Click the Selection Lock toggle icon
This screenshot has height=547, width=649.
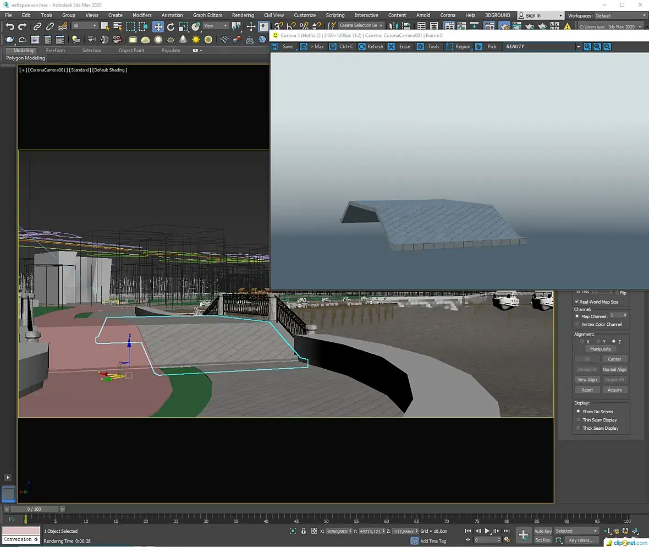tap(303, 531)
